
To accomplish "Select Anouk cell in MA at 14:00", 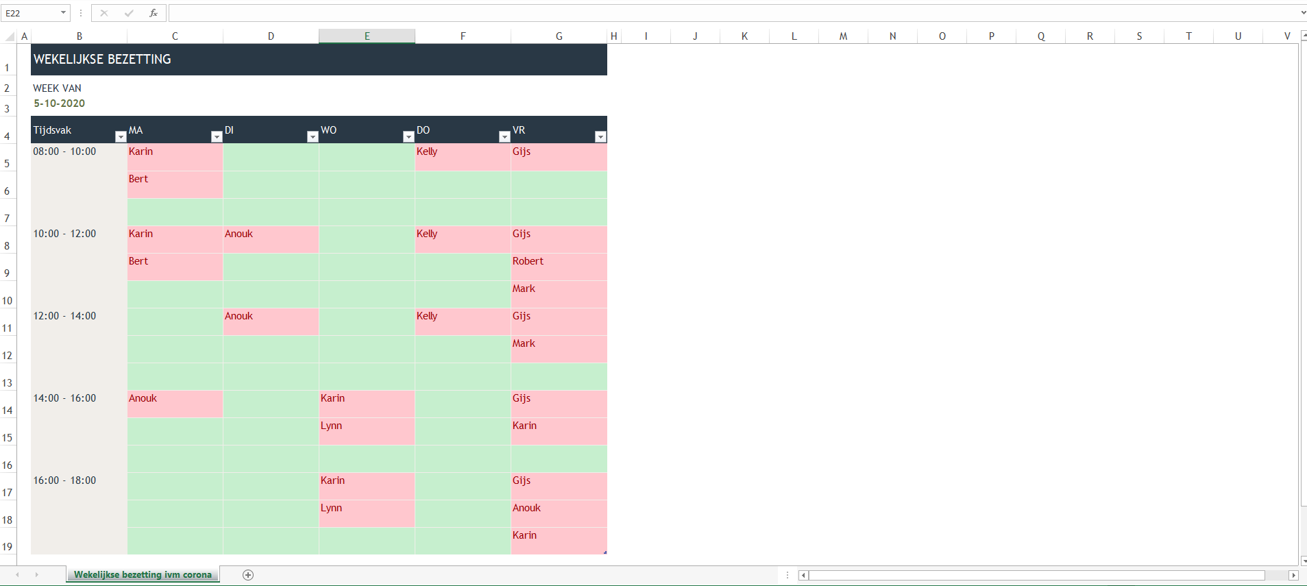I will coord(175,404).
